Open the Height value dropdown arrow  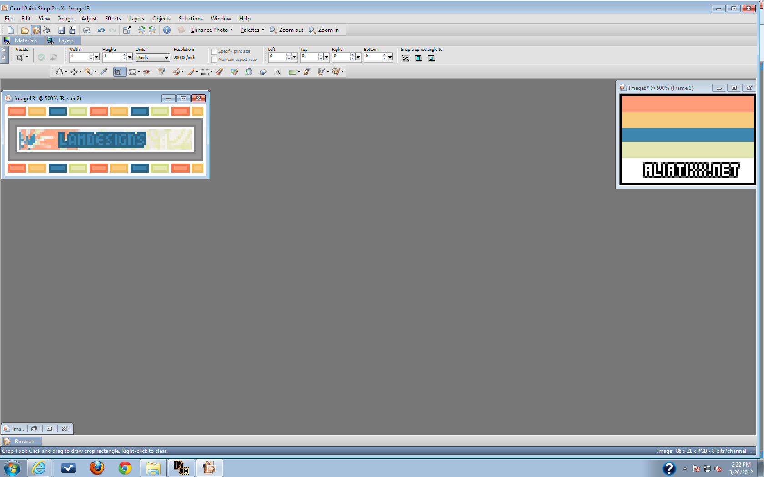(130, 57)
